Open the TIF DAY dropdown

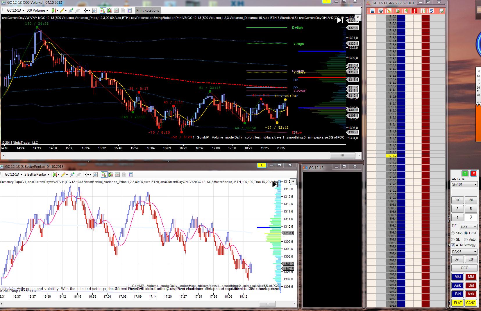[469, 227]
